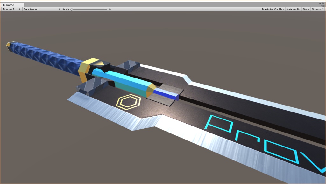Open the Game window options menu icon
Screen dimensions: 326x184
(x=322, y=6)
